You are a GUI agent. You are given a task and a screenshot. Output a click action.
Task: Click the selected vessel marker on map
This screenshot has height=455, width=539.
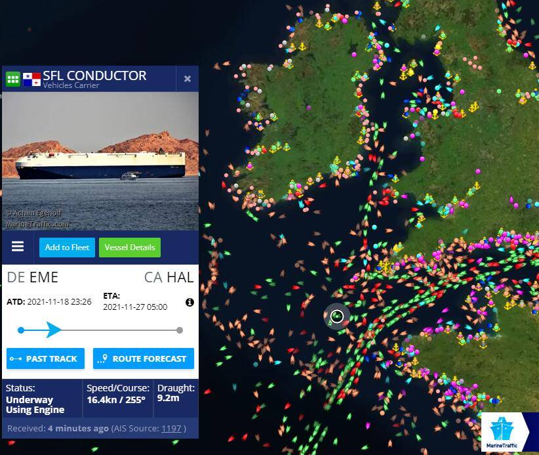[337, 316]
